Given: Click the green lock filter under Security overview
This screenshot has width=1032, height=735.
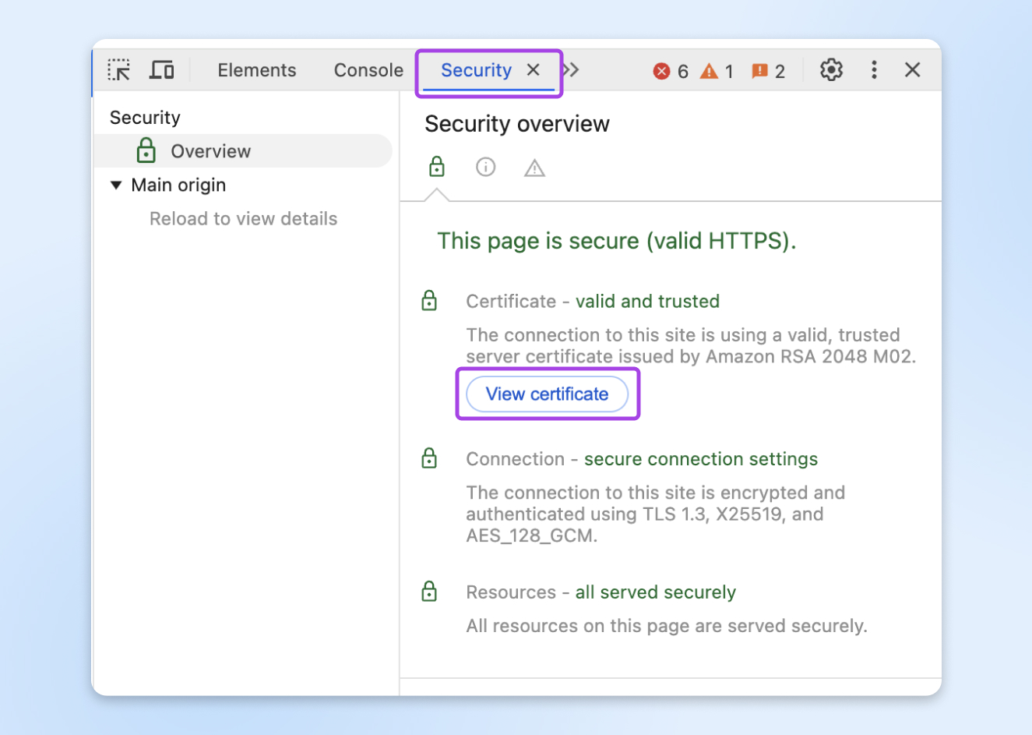Looking at the screenshot, I should 436,166.
